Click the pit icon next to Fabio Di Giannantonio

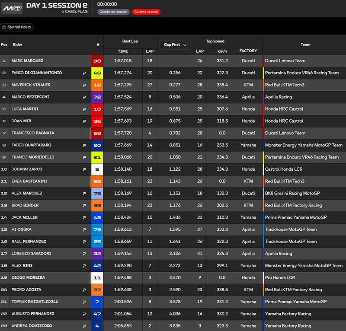84,73
